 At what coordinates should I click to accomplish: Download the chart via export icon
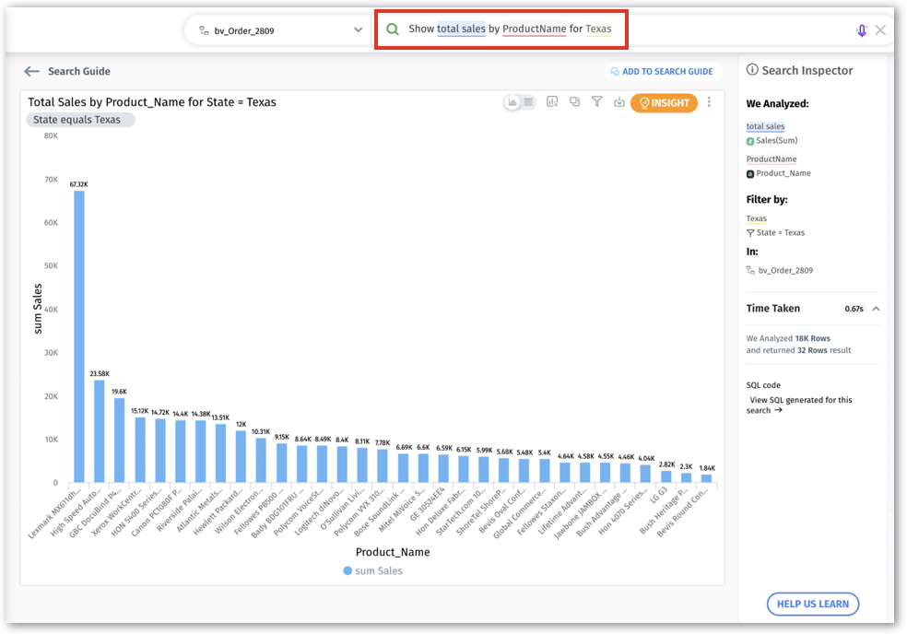(618, 102)
